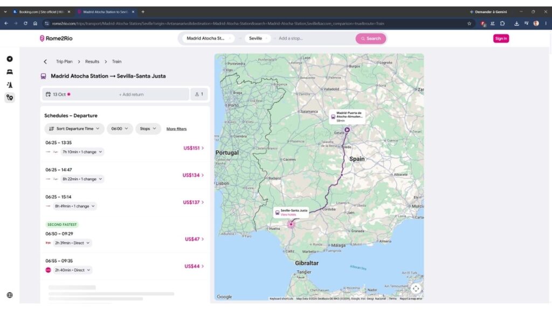Click the Sign in button
The width and height of the screenshot is (552, 310).
501,38
